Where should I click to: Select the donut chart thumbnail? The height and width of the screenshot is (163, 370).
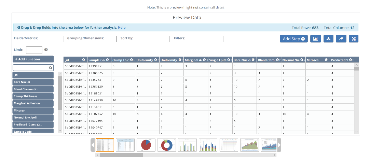(x=167, y=145)
